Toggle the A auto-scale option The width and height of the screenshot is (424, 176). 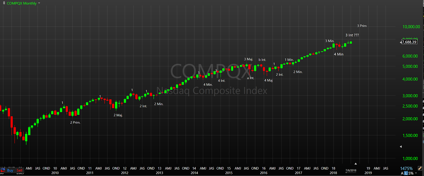tap(402, 173)
